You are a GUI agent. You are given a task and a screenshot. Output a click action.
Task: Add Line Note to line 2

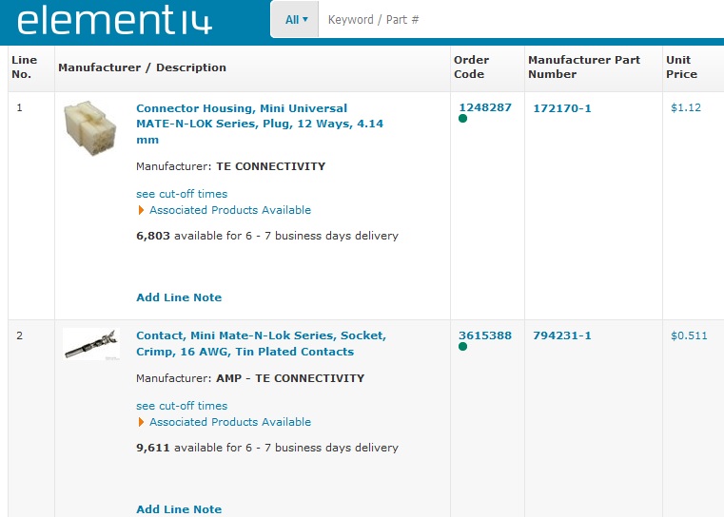click(x=179, y=509)
